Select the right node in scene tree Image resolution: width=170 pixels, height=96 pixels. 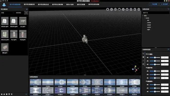(x=149, y=29)
